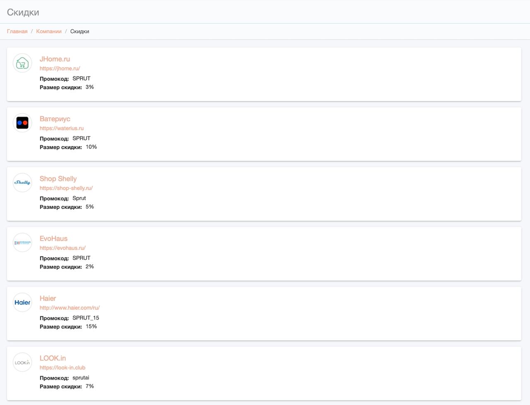Image resolution: width=530 pixels, height=405 pixels.
Task: Open the EvoHaus title link
Action: tap(53, 238)
